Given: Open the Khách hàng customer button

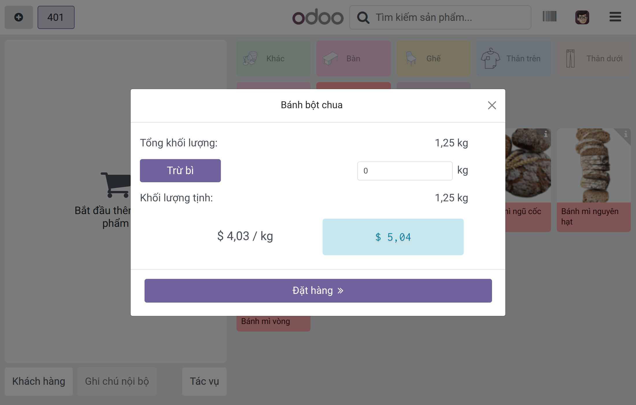Looking at the screenshot, I should click(39, 381).
